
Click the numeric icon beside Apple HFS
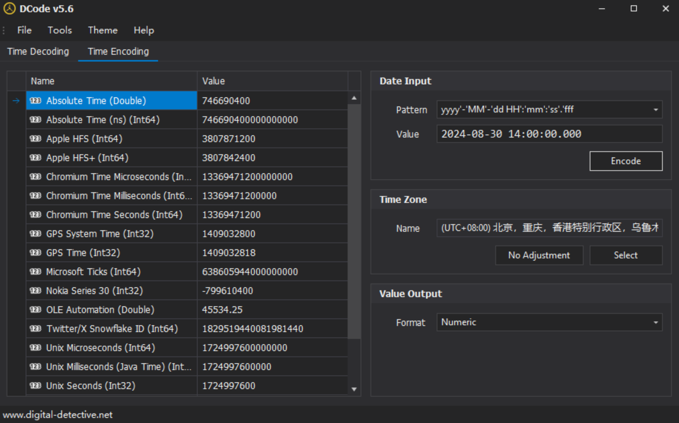(36, 139)
